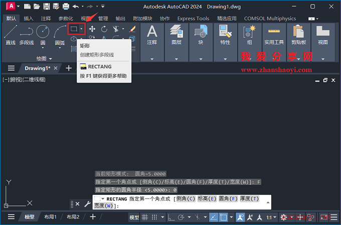Viewport: 341px width, 225px height.
Task: Click the Save icon in title bar
Action: coord(46,7)
